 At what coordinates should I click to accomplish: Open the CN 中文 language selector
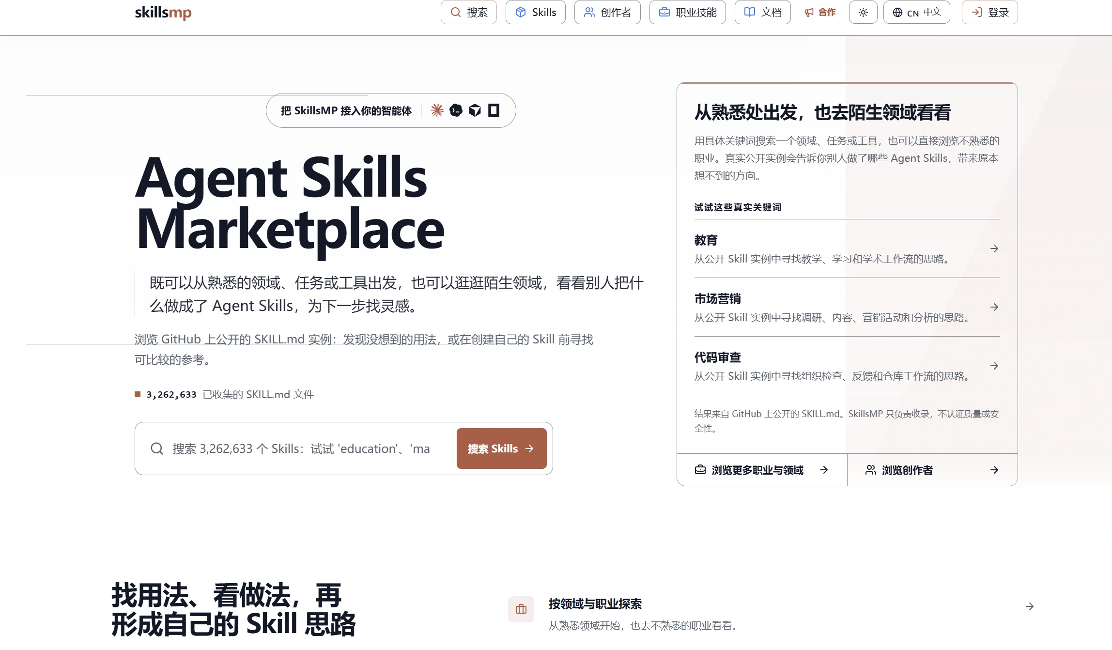916,12
